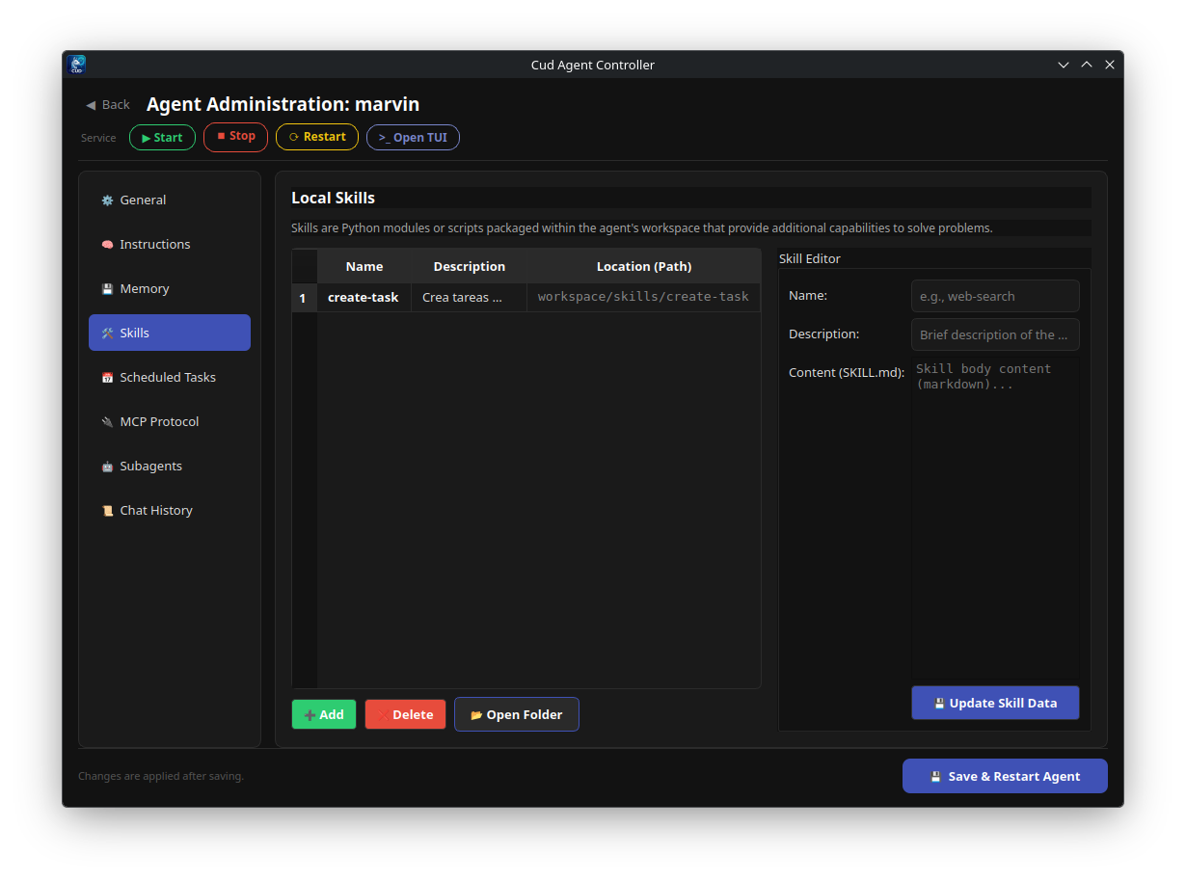The height and width of the screenshot is (881, 1186).
Task: Select row number 1 header in skills table
Action: [305, 298]
